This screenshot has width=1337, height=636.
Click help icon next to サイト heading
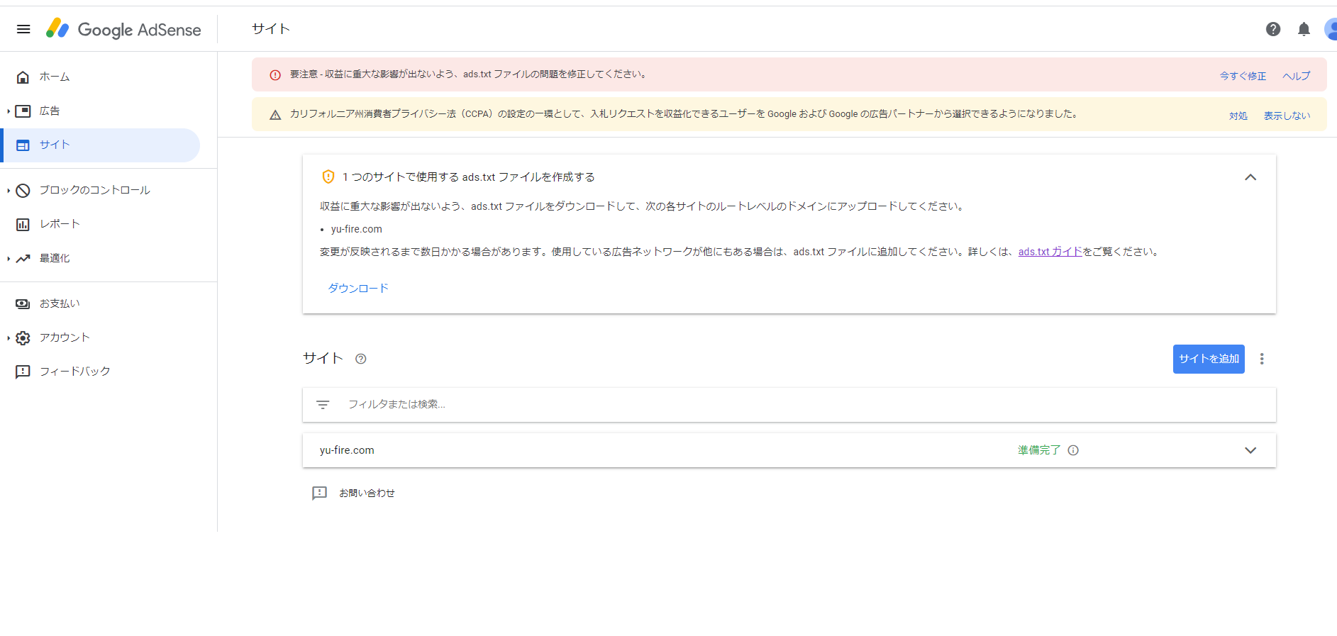tap(360, 359)
